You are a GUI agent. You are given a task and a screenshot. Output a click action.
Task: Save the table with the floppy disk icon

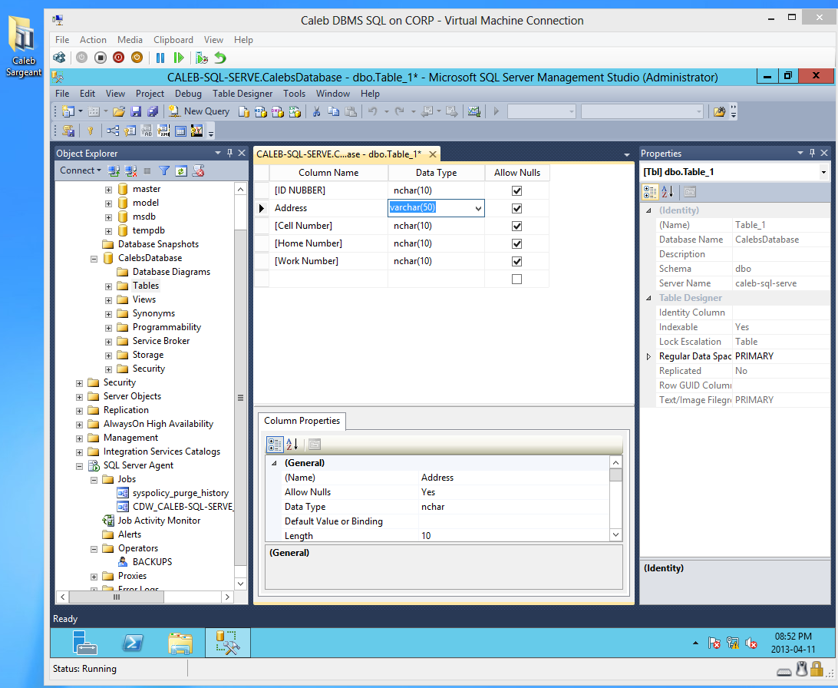point(136,111)
